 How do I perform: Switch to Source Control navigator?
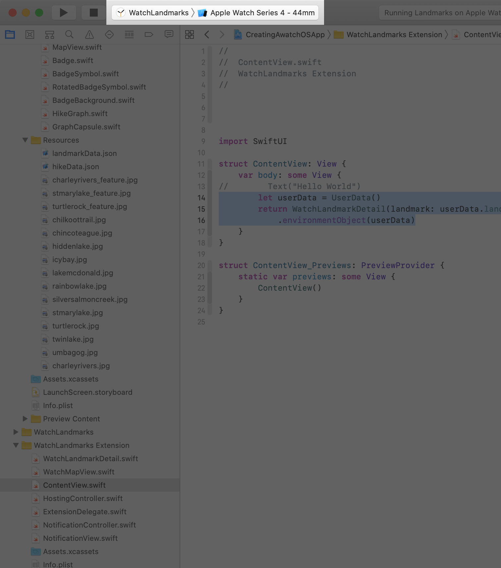click(x=30, y=35)
